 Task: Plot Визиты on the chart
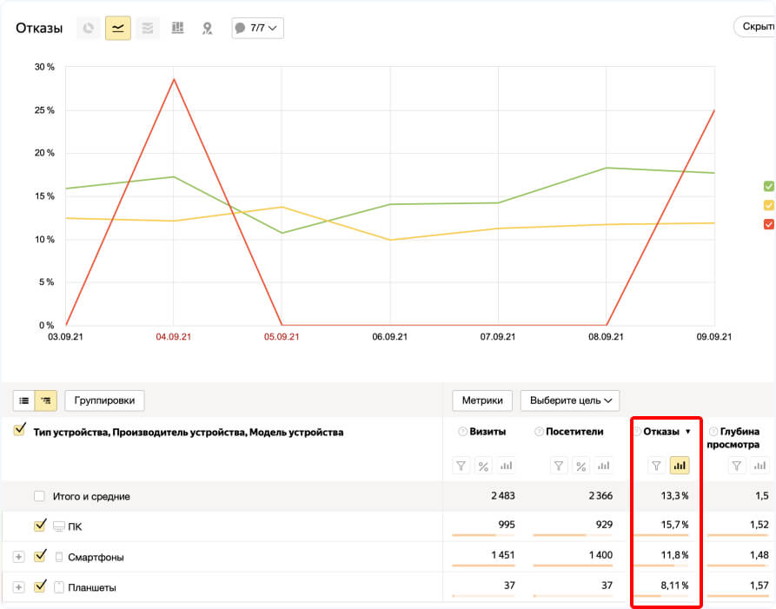(506, 466)
